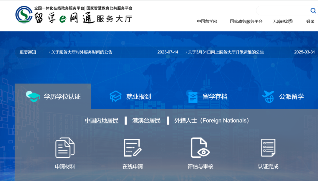Open notice 关于服务大厅对外服务时间的公告
The image size is (318, 181).
pos(82,52)
